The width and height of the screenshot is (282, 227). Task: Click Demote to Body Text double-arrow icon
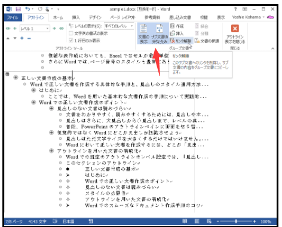point(62,29)
